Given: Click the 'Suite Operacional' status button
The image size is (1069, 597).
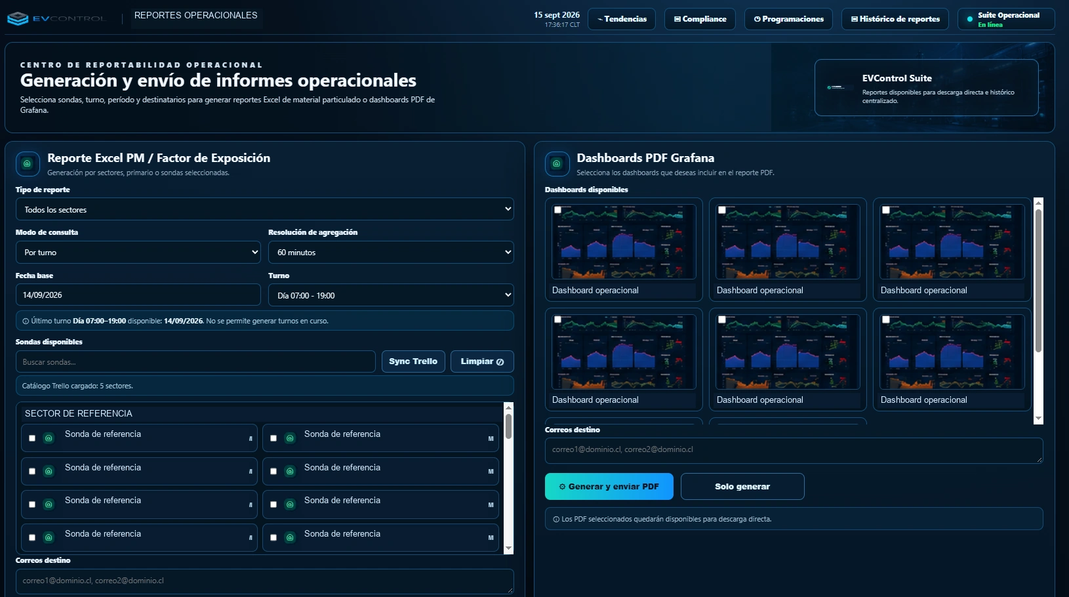Looking at the screenshot, I should (1006, 19).
